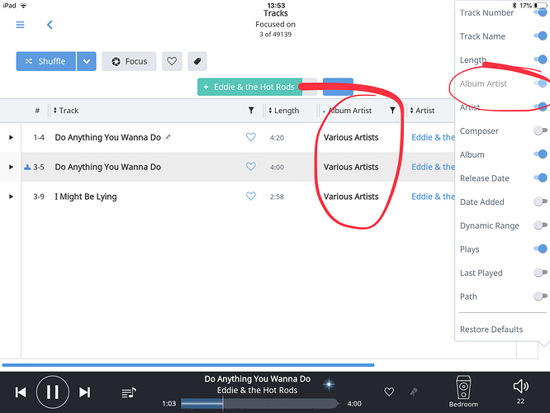Favorite track 3-5 Do Anything You Wanna Do
Viewport: 550px width, 413px height.
[x=251, y=166]
